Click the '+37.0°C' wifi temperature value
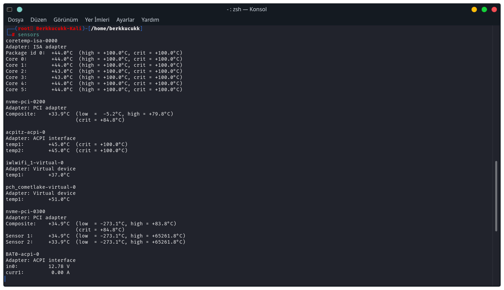Image resolution: width=504 pixels, height=290 pixels. point(59,175)
